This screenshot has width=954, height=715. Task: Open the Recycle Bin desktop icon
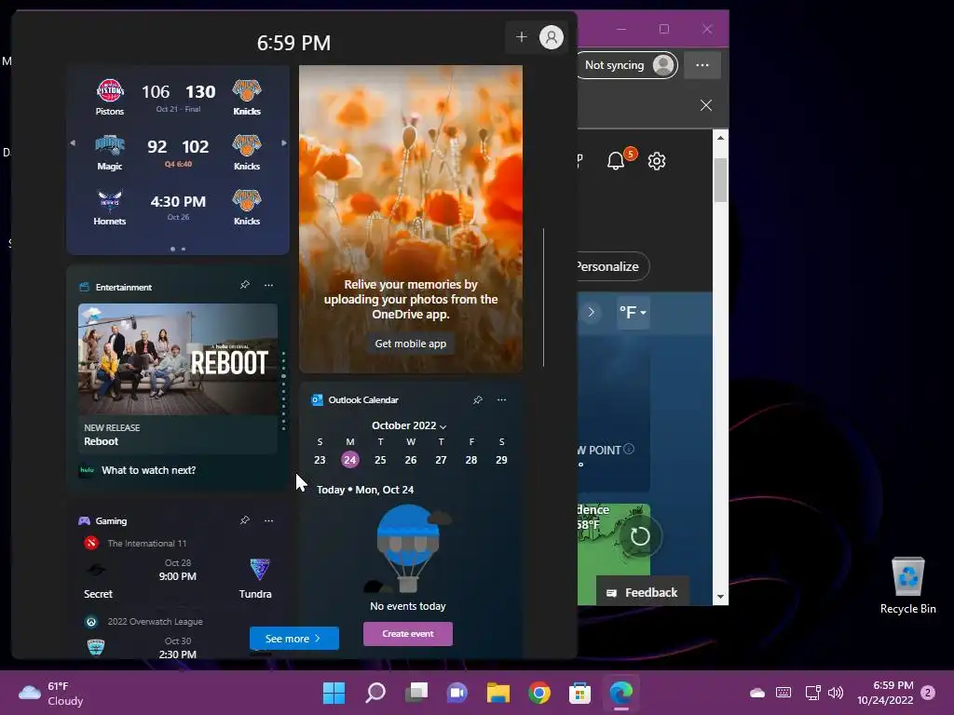pyautogui.click(x=907, y=586)
